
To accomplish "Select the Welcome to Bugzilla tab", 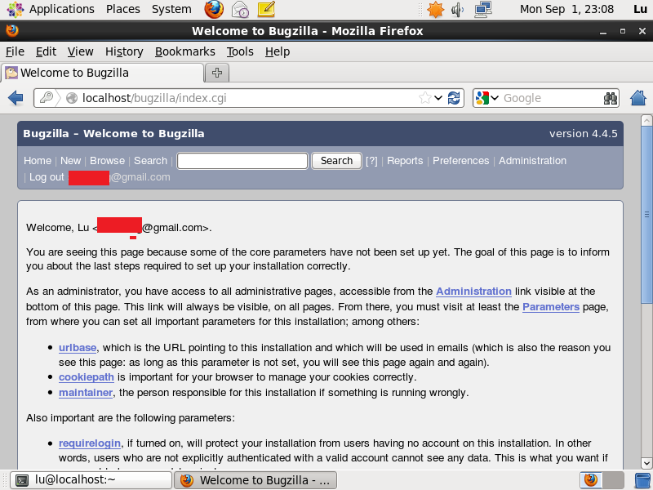I will (x=103, y=73).
